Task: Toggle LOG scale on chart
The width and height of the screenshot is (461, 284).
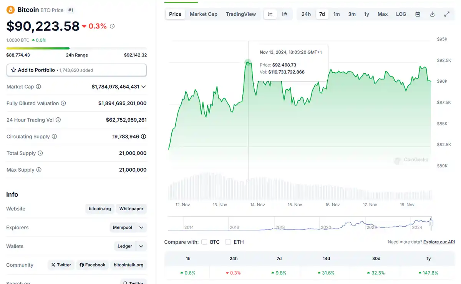Action: tap(401, 14)
